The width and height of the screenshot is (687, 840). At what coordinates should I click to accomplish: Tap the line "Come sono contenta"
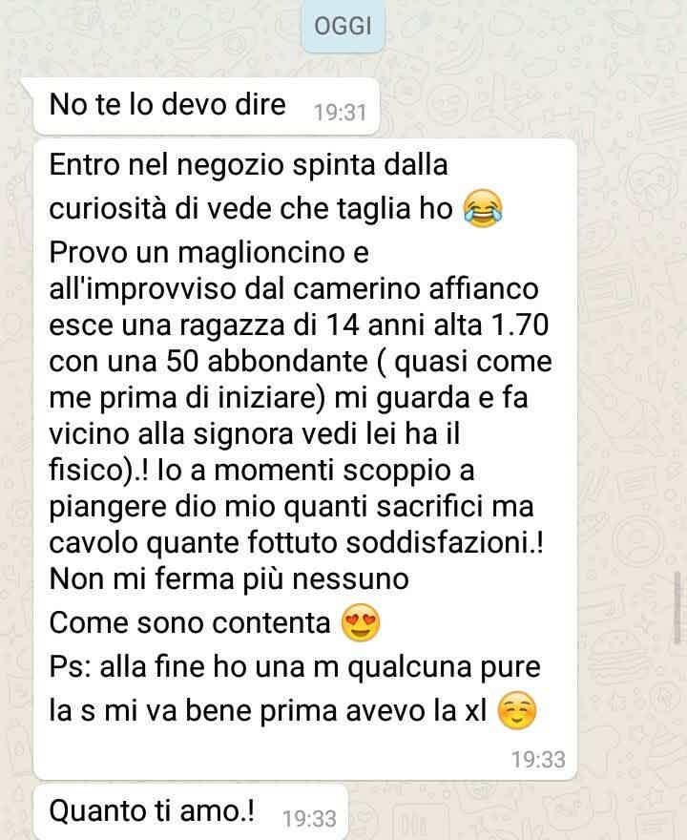[190, 623]
